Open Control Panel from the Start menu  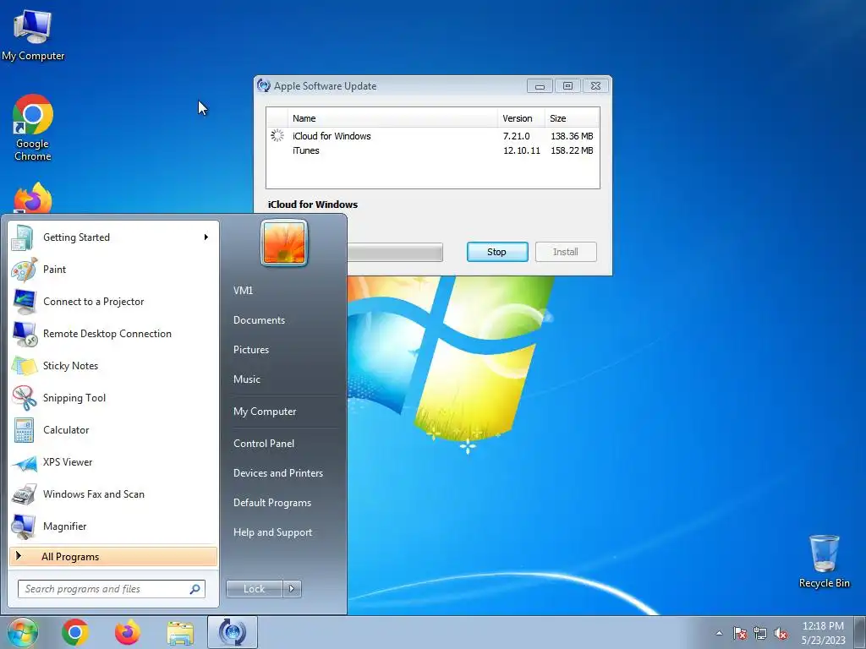point(264,444)
